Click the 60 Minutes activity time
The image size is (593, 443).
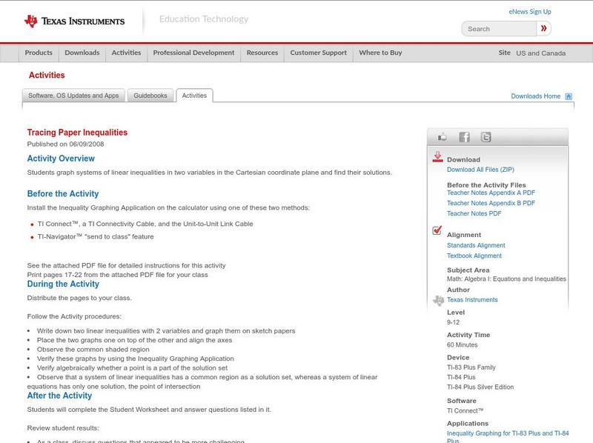coord(462,344)
